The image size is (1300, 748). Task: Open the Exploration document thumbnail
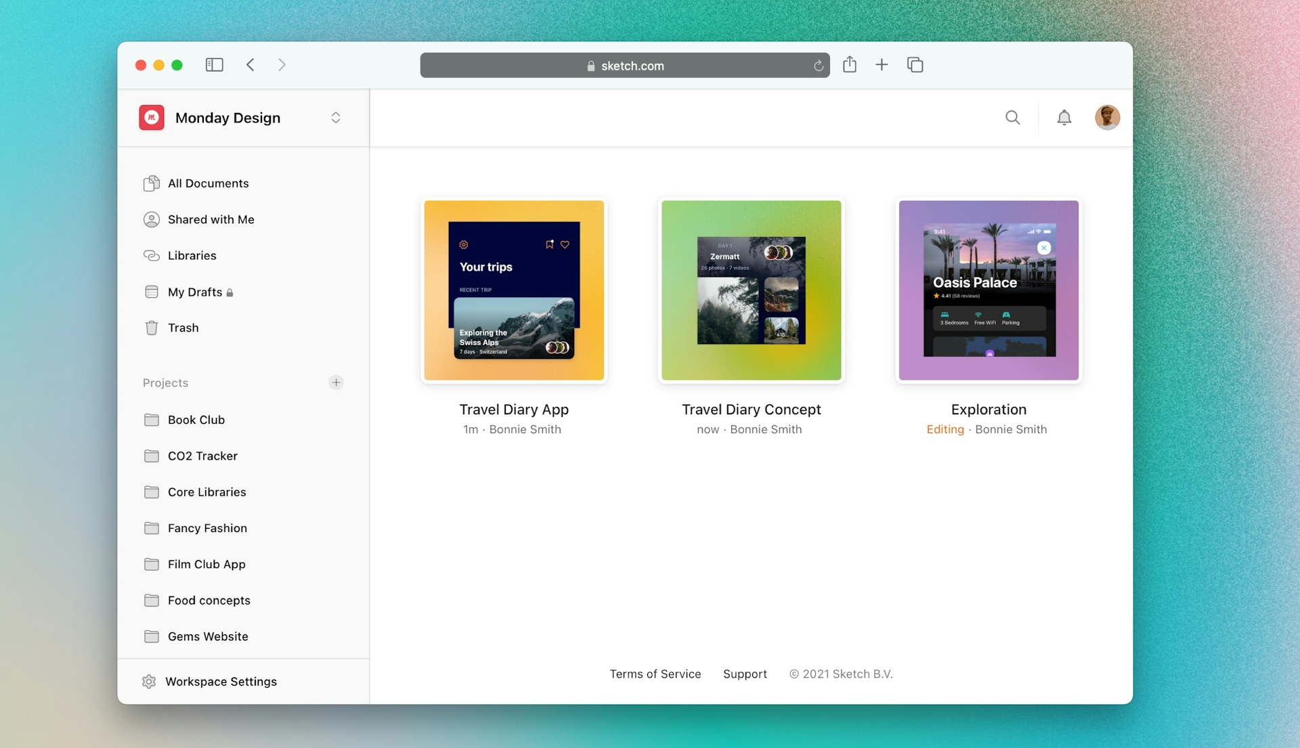989,289
